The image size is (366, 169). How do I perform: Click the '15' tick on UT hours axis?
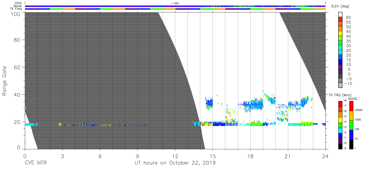tap(213, 156)
